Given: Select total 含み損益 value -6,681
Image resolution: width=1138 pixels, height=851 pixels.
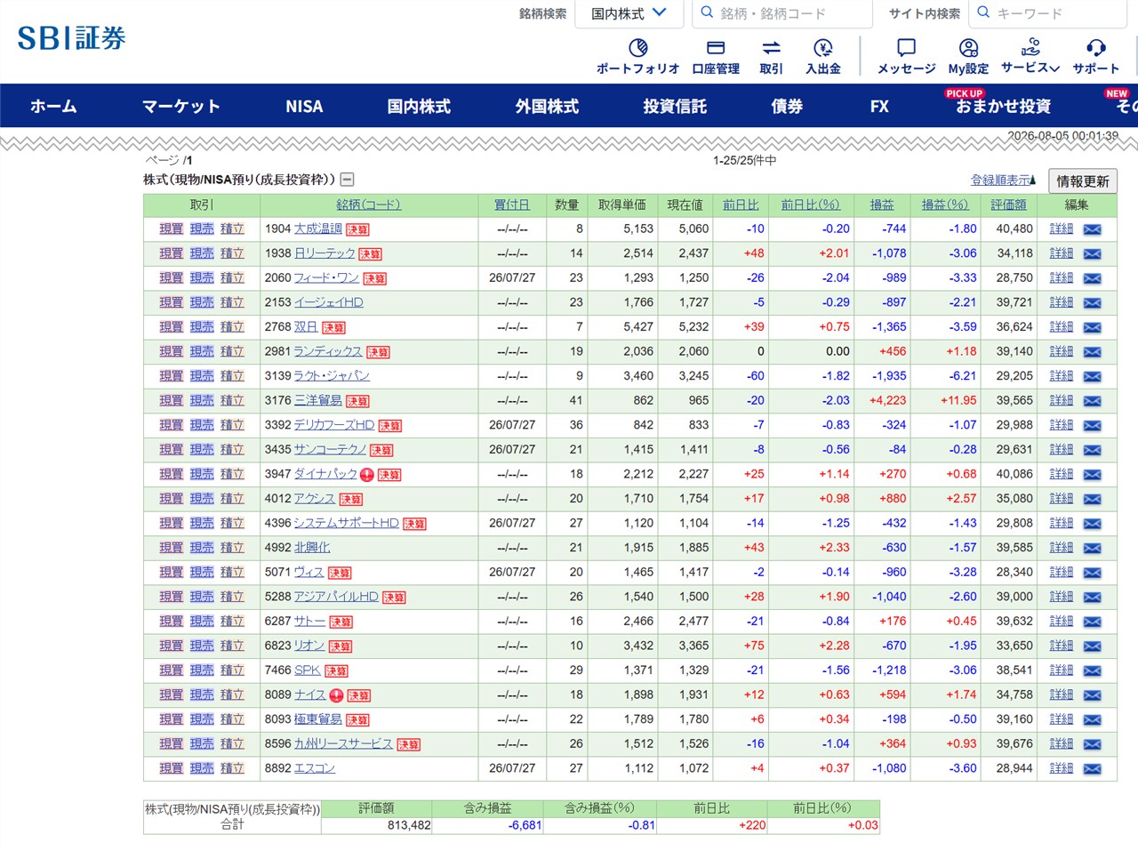Looking at the screenshot, I should pos(525,825).
